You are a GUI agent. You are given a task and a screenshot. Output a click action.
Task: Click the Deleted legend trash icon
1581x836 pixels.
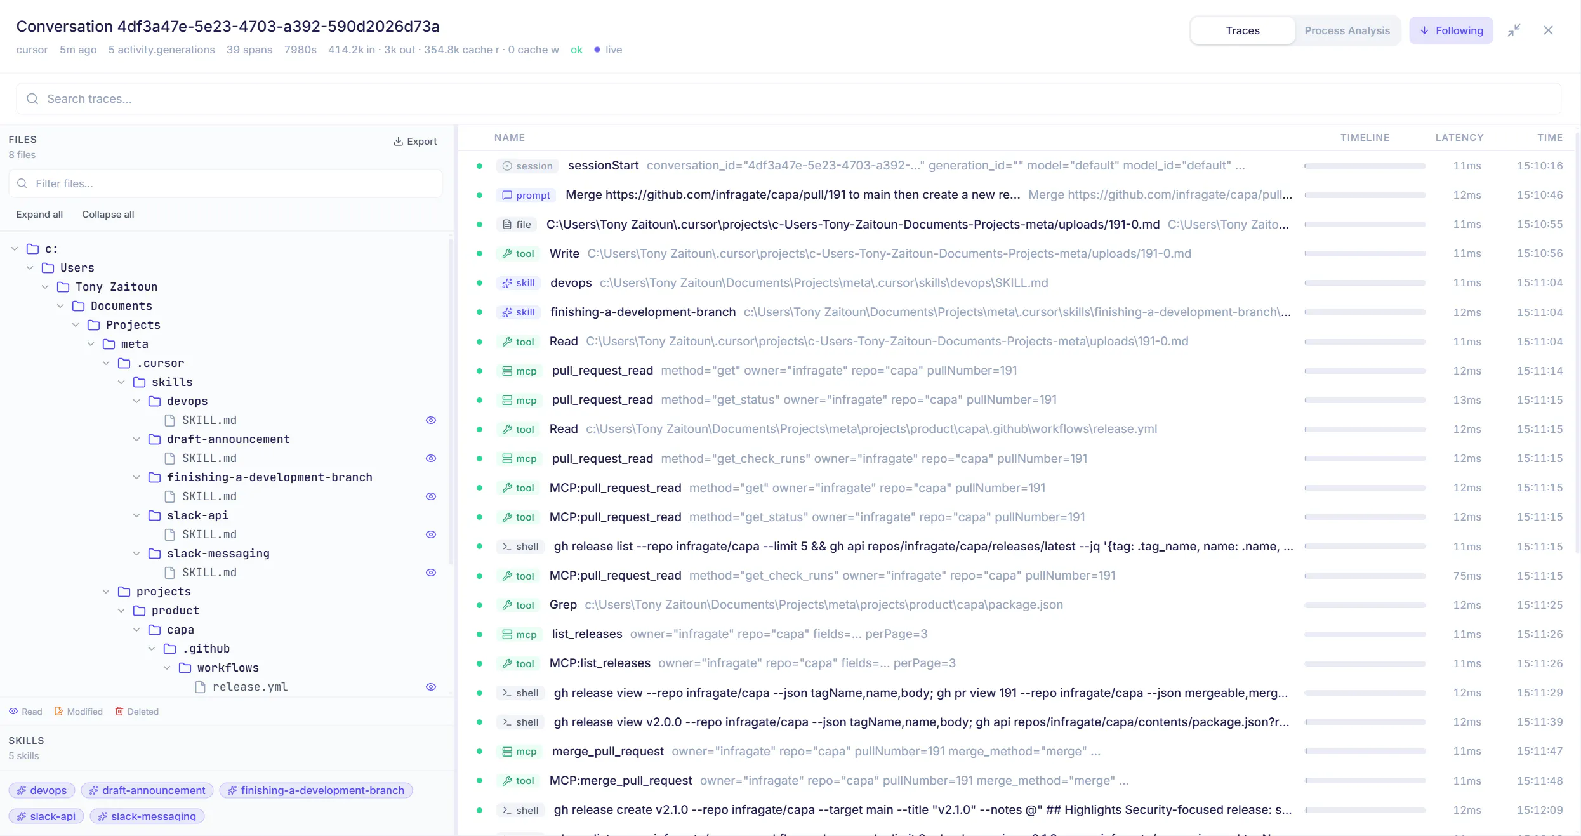pyautogui.click(x=119, y=712)
